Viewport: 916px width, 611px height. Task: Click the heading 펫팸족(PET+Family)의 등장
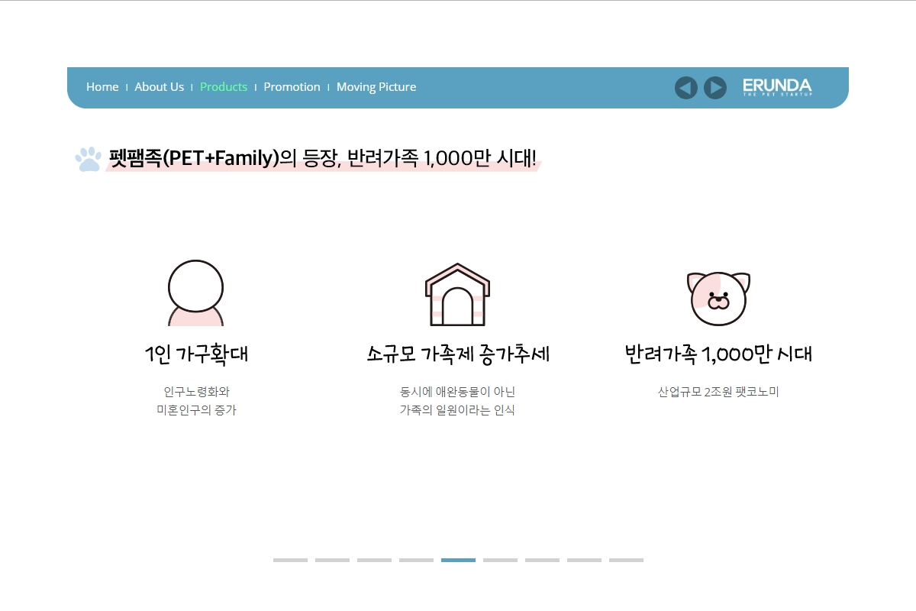coord(223,158)
